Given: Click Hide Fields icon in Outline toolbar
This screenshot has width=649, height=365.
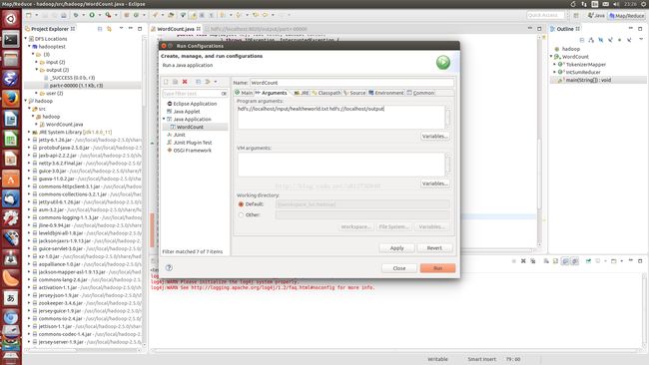Looking at the screenshot, I should click(x=600, y=40).
